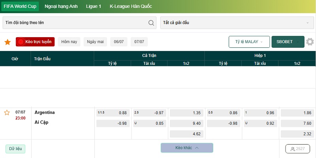316x158 pixels.
Task: Favorite the Argentina vs Ai Cập match star
Action: coord(7,113)
